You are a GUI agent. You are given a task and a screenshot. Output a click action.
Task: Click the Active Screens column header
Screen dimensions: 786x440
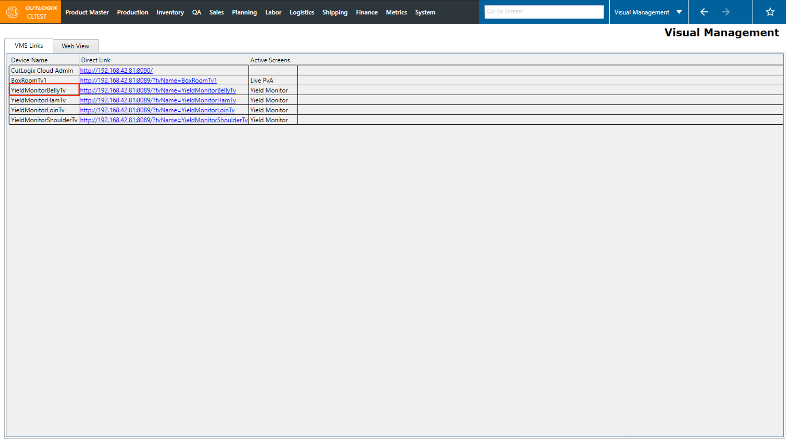[270, 60]
